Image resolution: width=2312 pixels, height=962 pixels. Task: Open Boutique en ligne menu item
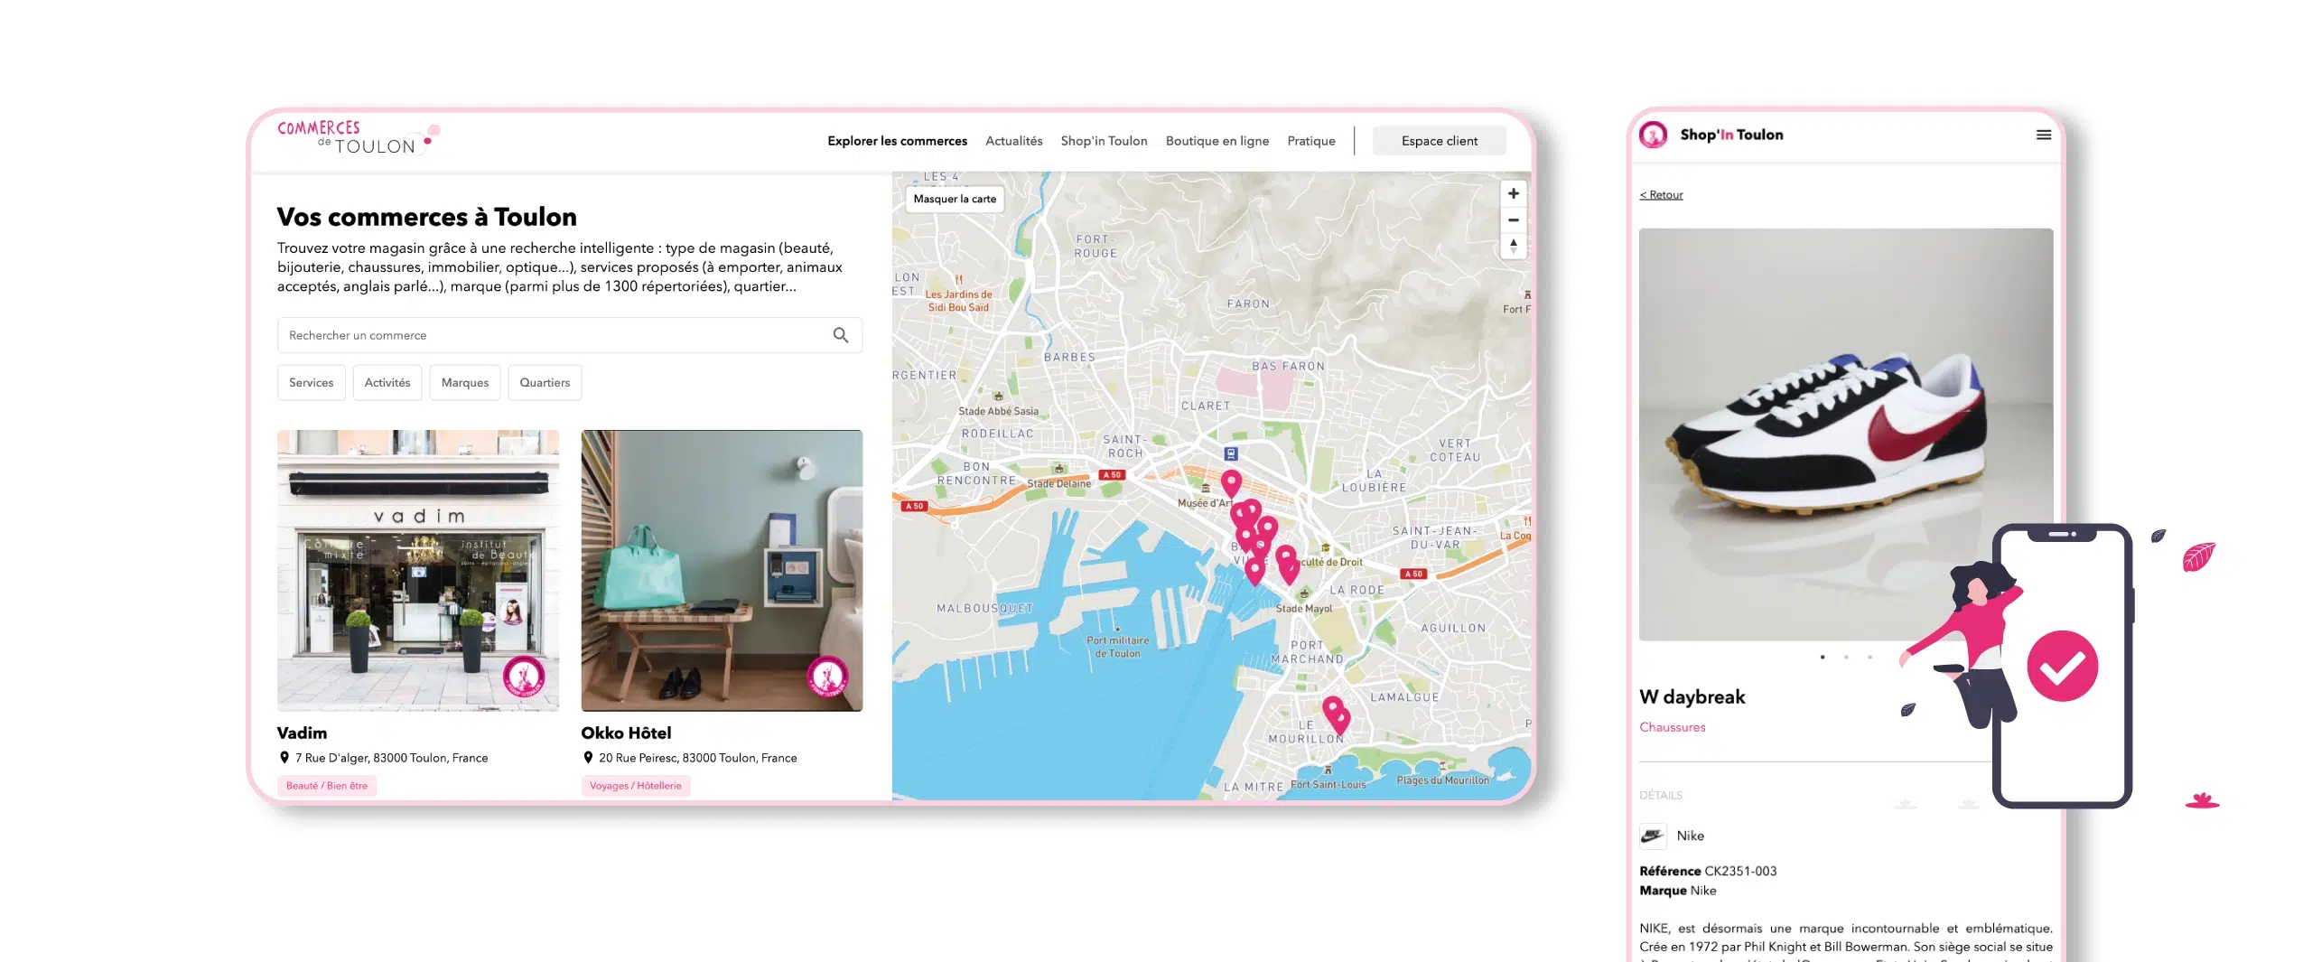coord(1217,141)
